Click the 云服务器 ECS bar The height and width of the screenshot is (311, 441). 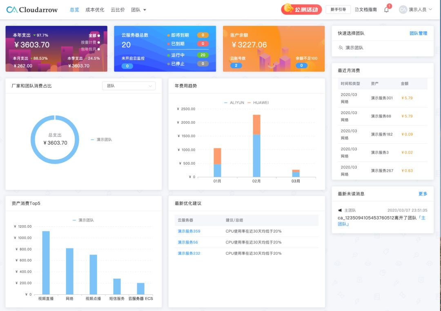(x=140, y=289)
